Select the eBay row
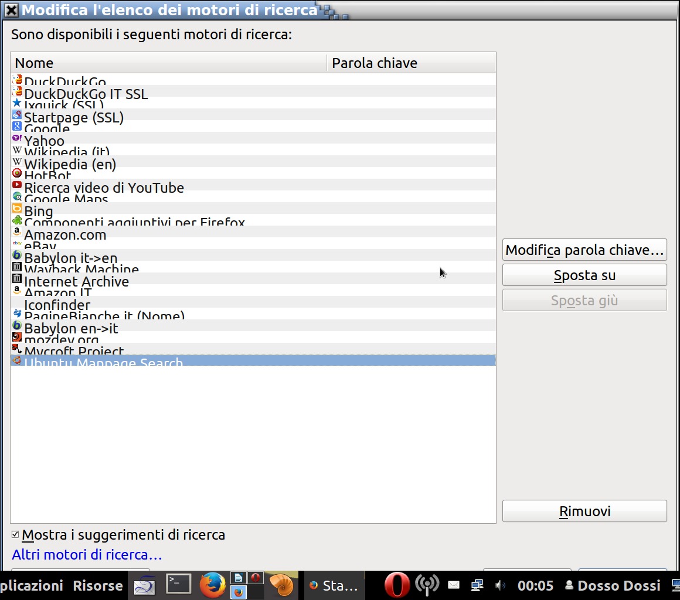 click(x=253, y=243)
